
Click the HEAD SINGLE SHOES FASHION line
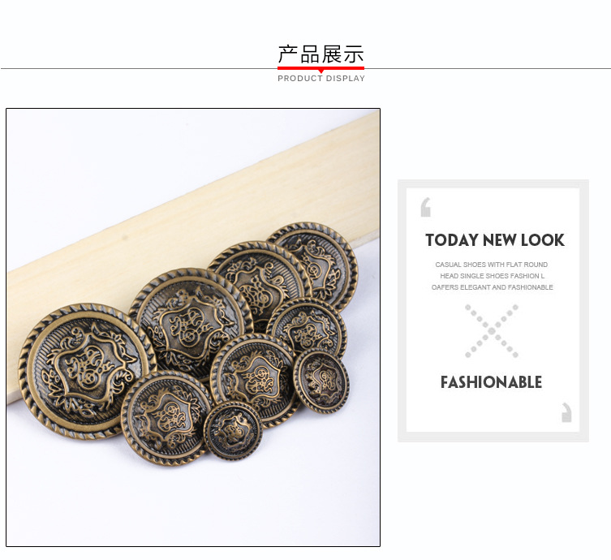[x=493, y=276]
